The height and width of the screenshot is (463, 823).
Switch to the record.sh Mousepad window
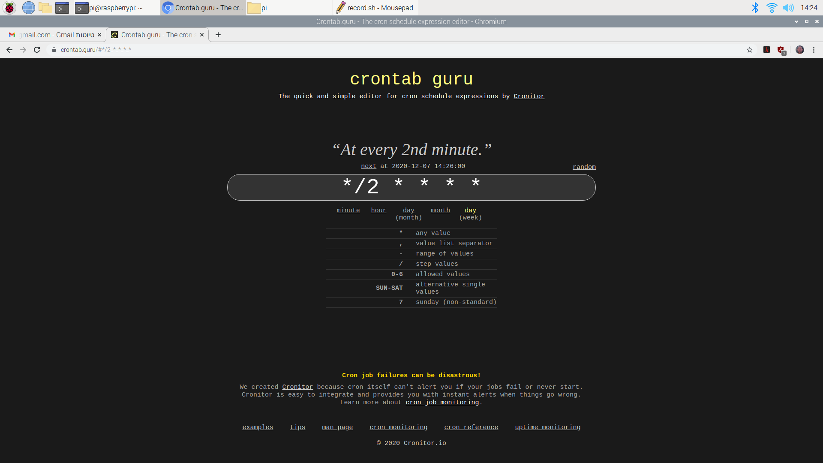[375, 8]
